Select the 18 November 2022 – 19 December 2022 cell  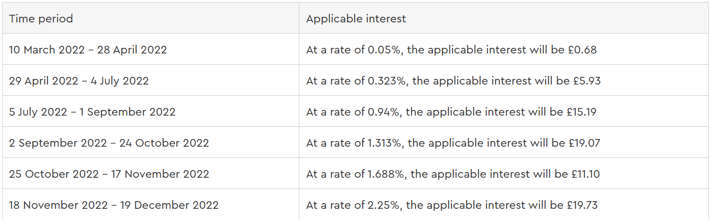coord(114,205)
